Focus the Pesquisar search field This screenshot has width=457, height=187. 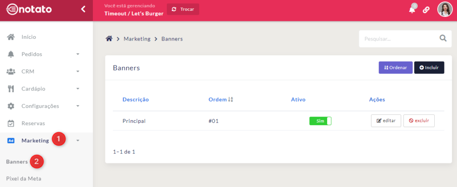(x=397, y=39)
